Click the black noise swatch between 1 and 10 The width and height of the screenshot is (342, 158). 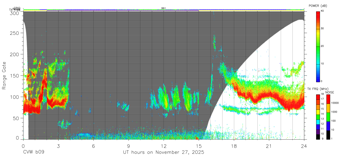point(328,134)
